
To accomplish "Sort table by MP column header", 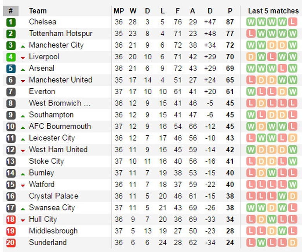I will coord(118,11).
